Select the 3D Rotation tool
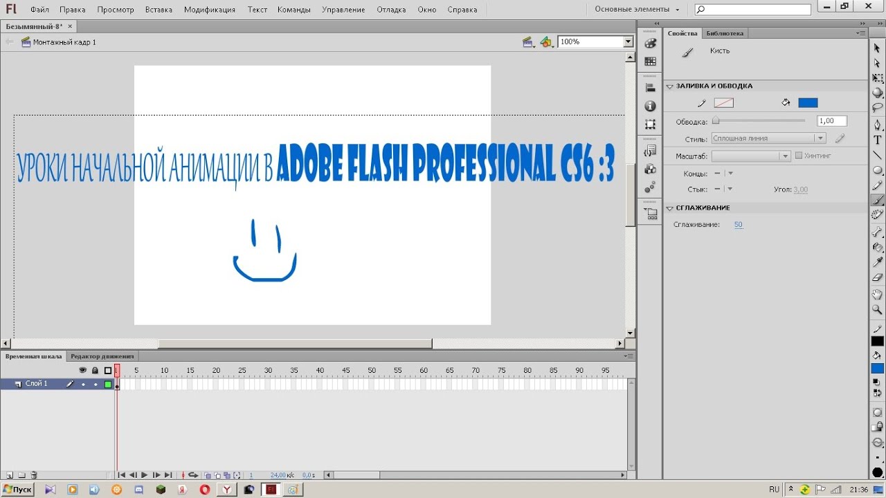Image resolution: width=886 pixels, height=498 pixels. pos(878,93)
